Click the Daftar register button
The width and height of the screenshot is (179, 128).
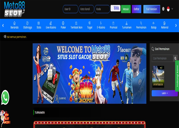click(137, 9)
